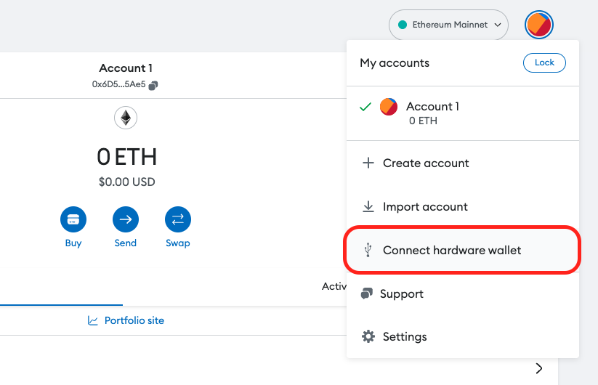Select Account 1 with the green checkmark

463,113
